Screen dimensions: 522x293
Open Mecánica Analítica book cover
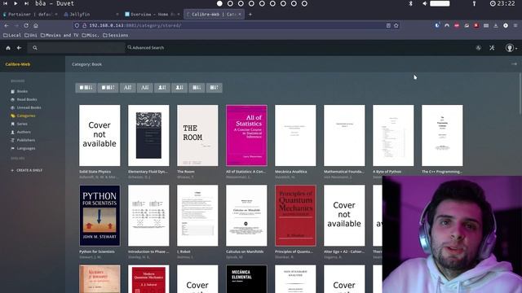295,136
